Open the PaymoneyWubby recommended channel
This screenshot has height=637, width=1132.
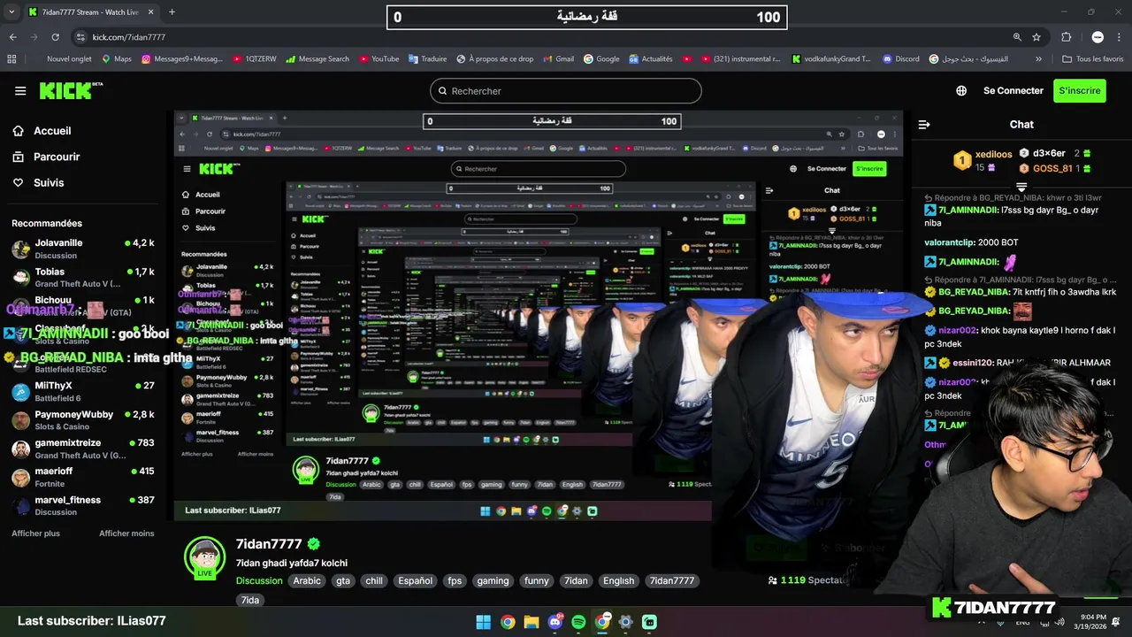pos(83,419)
